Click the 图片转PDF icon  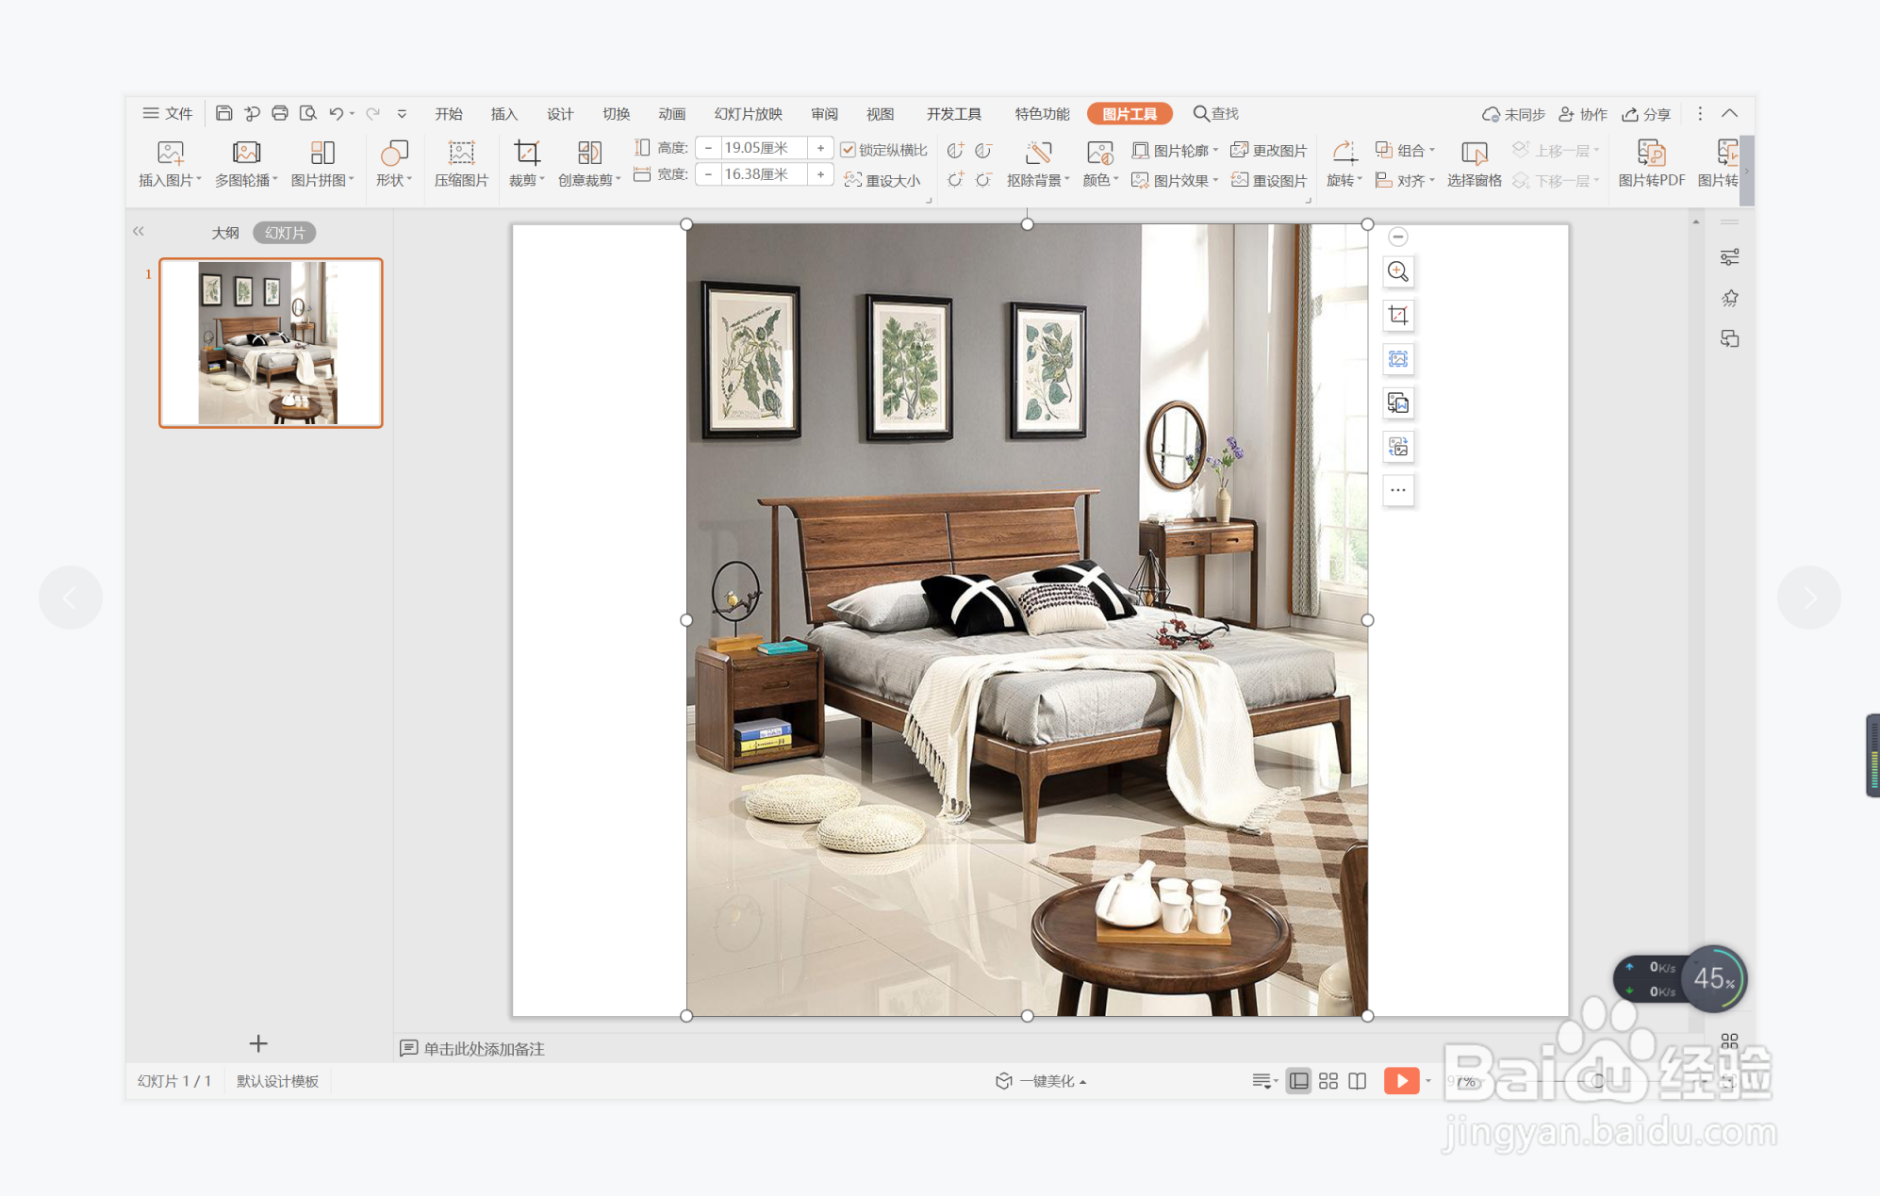(x=1651, y=164)
